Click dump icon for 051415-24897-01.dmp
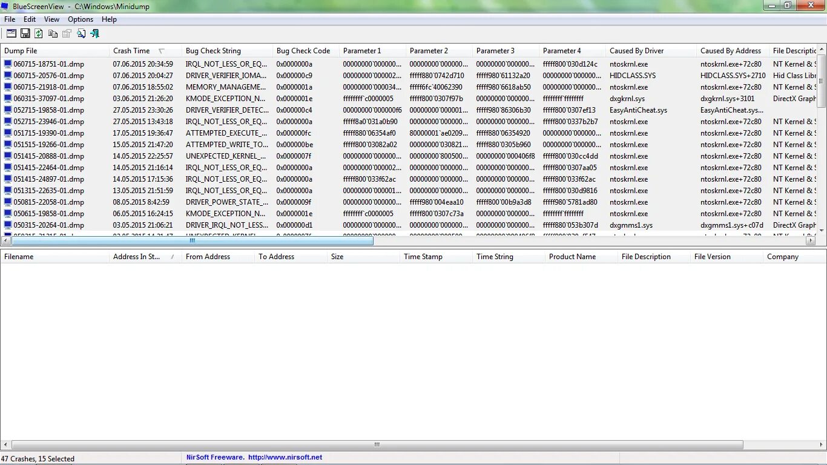Image resolution: width=827 pixels, height=465 pixels. [8, 179]
